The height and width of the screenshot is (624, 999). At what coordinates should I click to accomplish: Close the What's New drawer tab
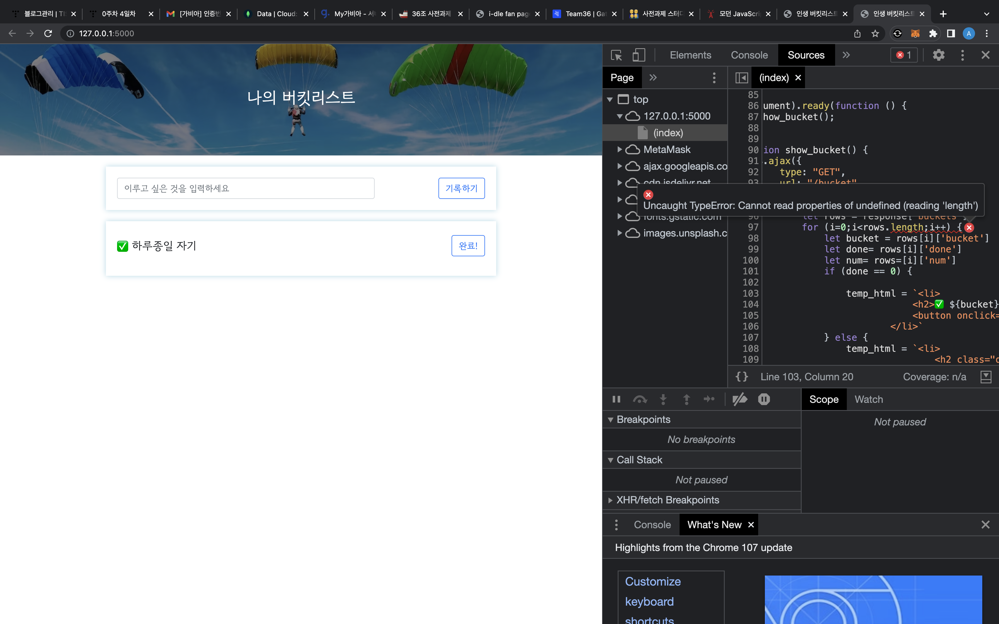[751, 525]
